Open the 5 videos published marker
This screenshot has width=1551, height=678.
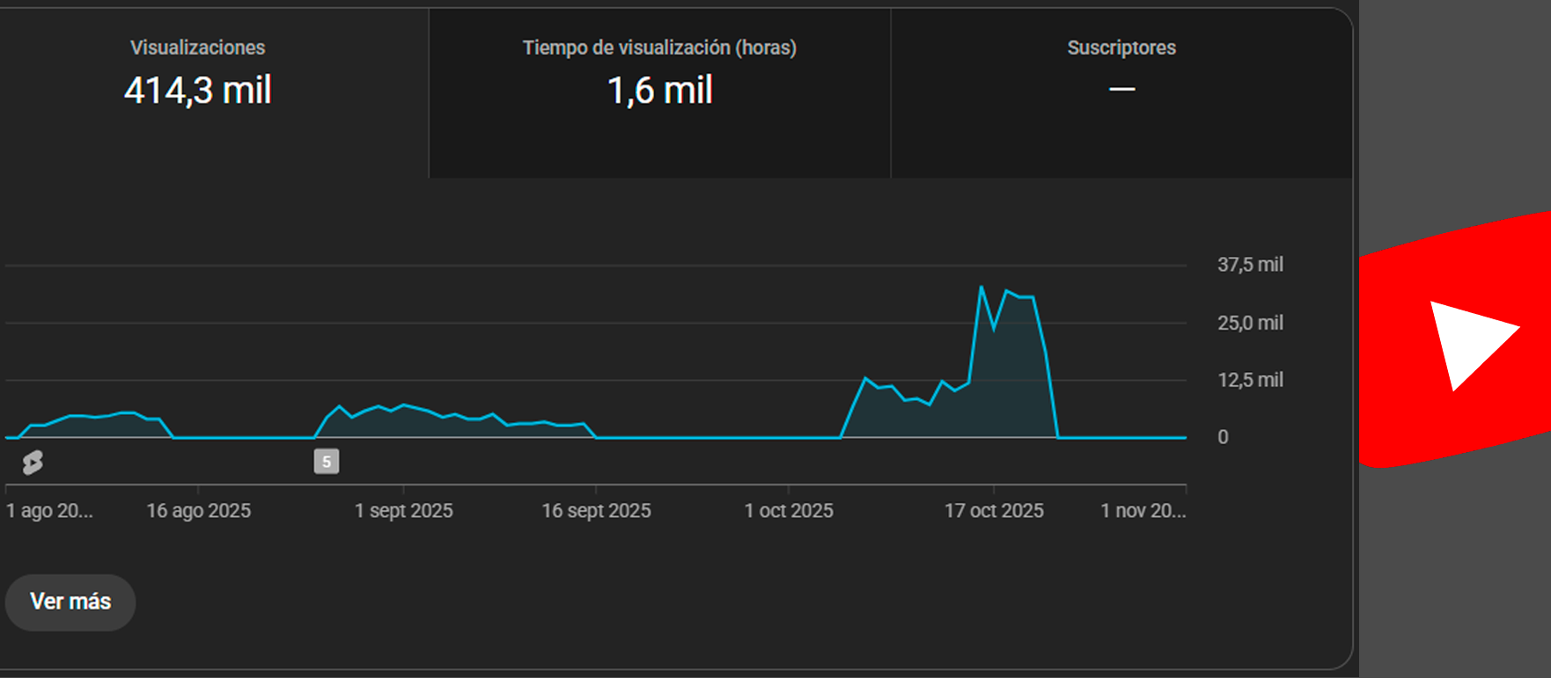[x=327, y=462]
